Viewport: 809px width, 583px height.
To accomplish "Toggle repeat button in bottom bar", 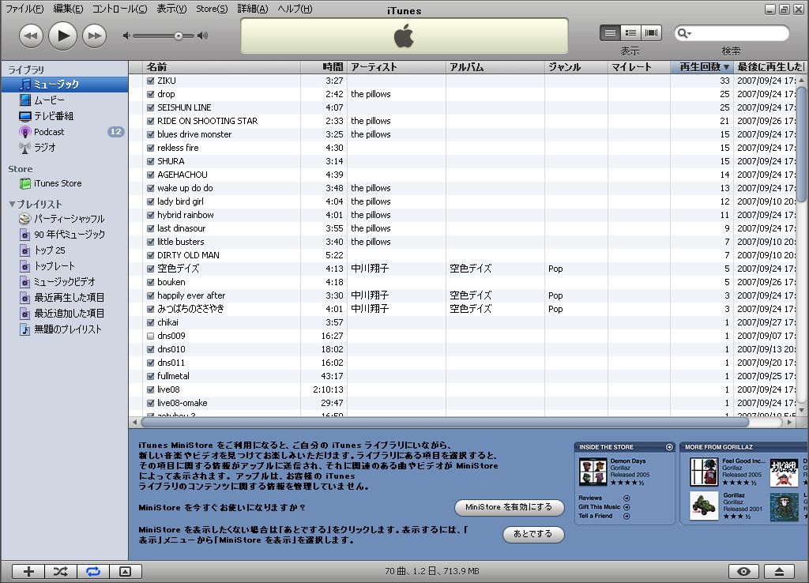I will click(93, 571).
